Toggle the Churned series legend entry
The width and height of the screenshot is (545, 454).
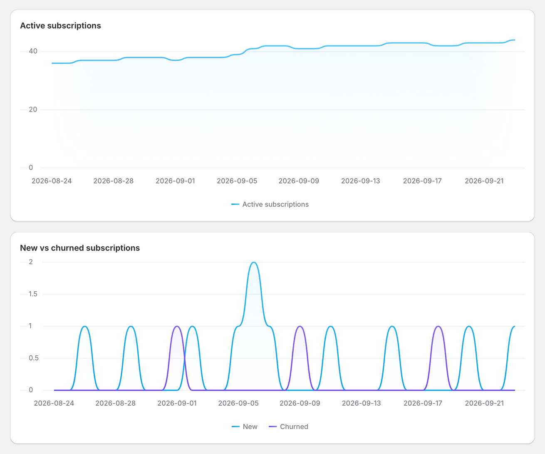289,427
